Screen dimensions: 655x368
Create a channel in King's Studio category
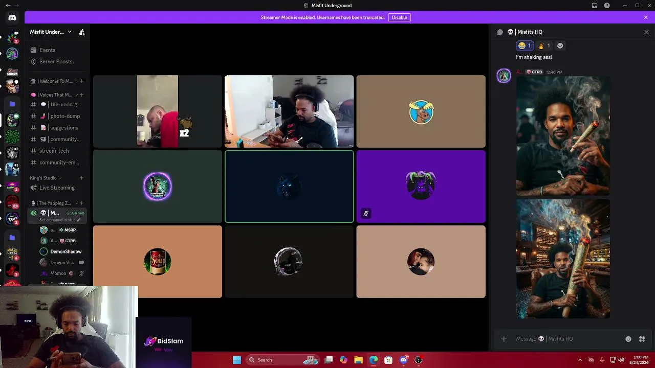[81, 178]
